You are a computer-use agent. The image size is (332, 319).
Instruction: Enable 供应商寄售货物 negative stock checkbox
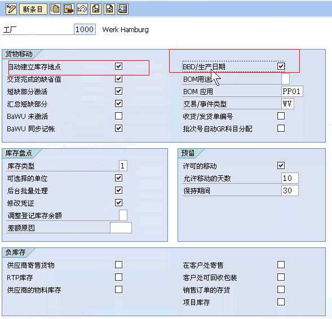[x=118, y=264]
